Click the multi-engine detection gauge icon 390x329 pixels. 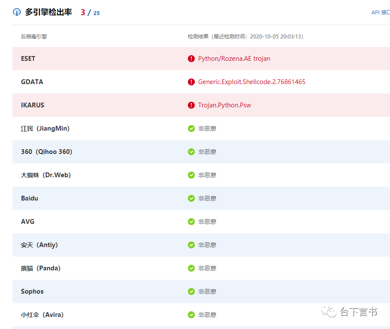[16, 12]
